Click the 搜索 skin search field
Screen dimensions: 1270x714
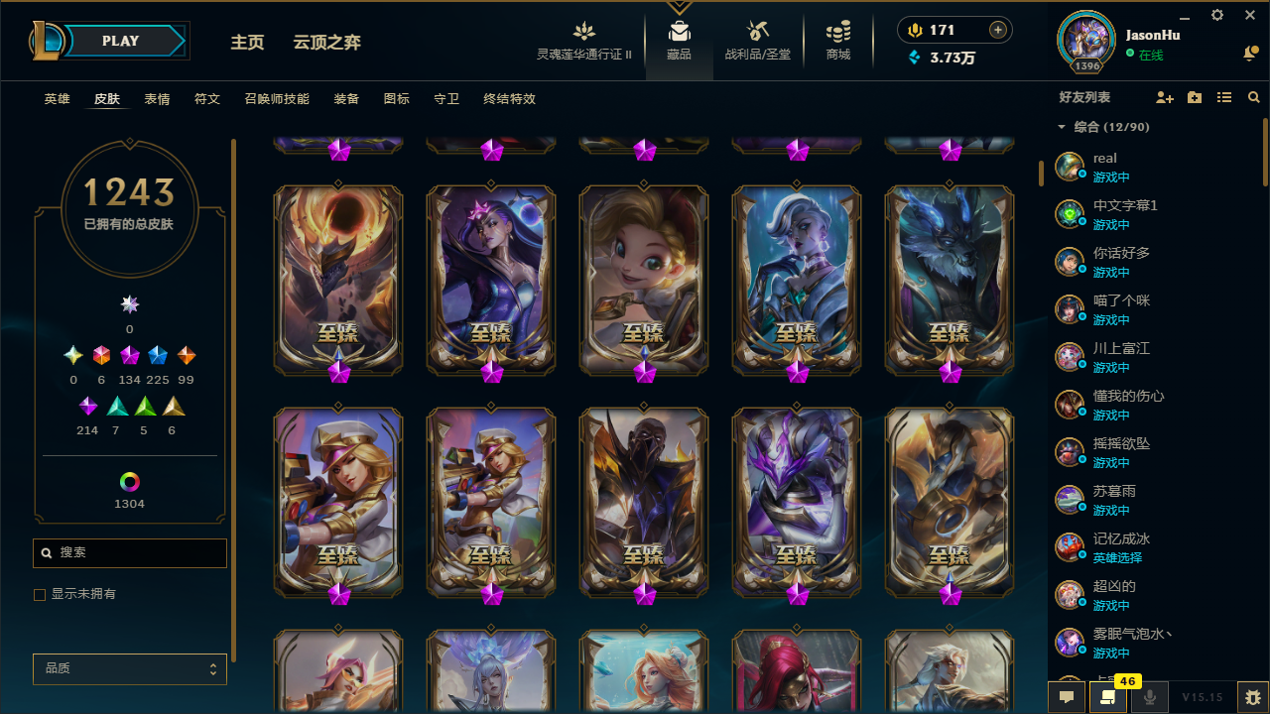coord(130,552)
